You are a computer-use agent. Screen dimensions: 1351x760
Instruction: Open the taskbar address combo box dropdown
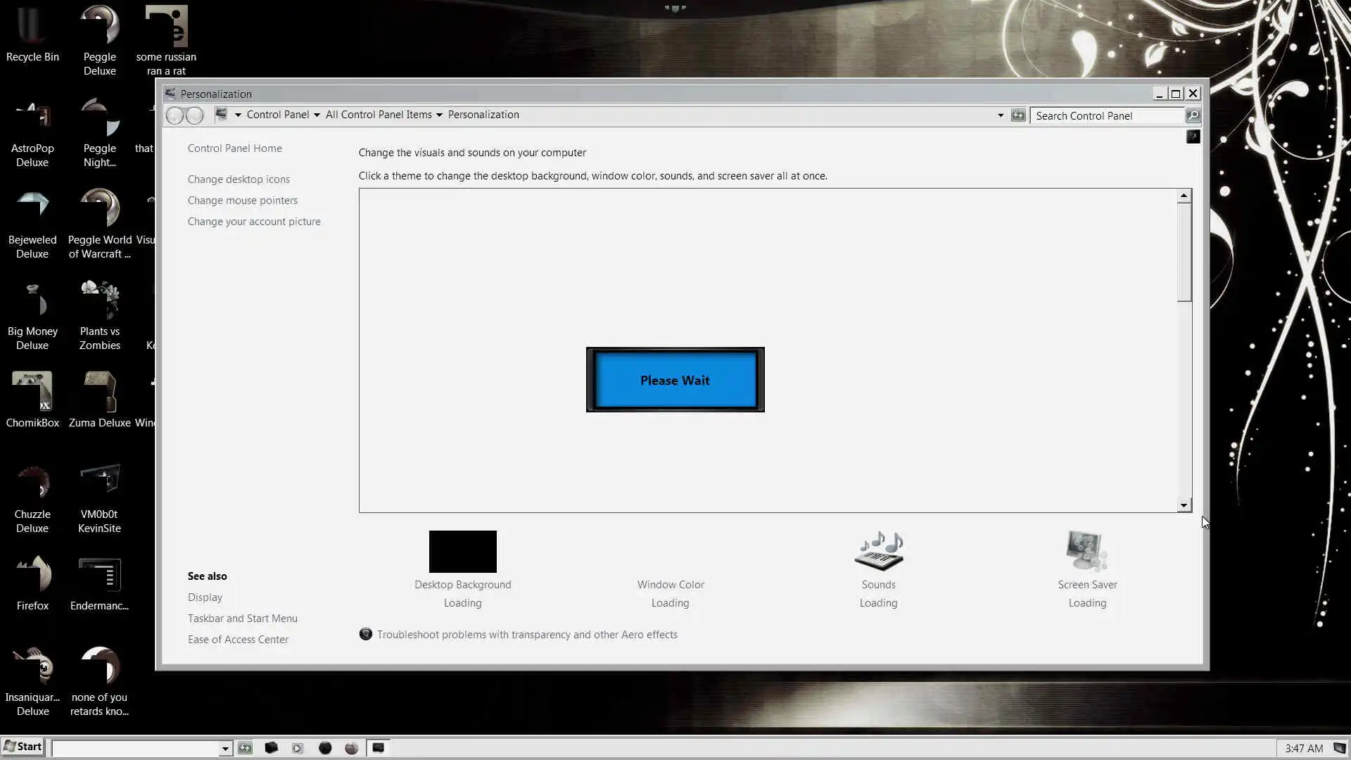click(x=225, y=749)
